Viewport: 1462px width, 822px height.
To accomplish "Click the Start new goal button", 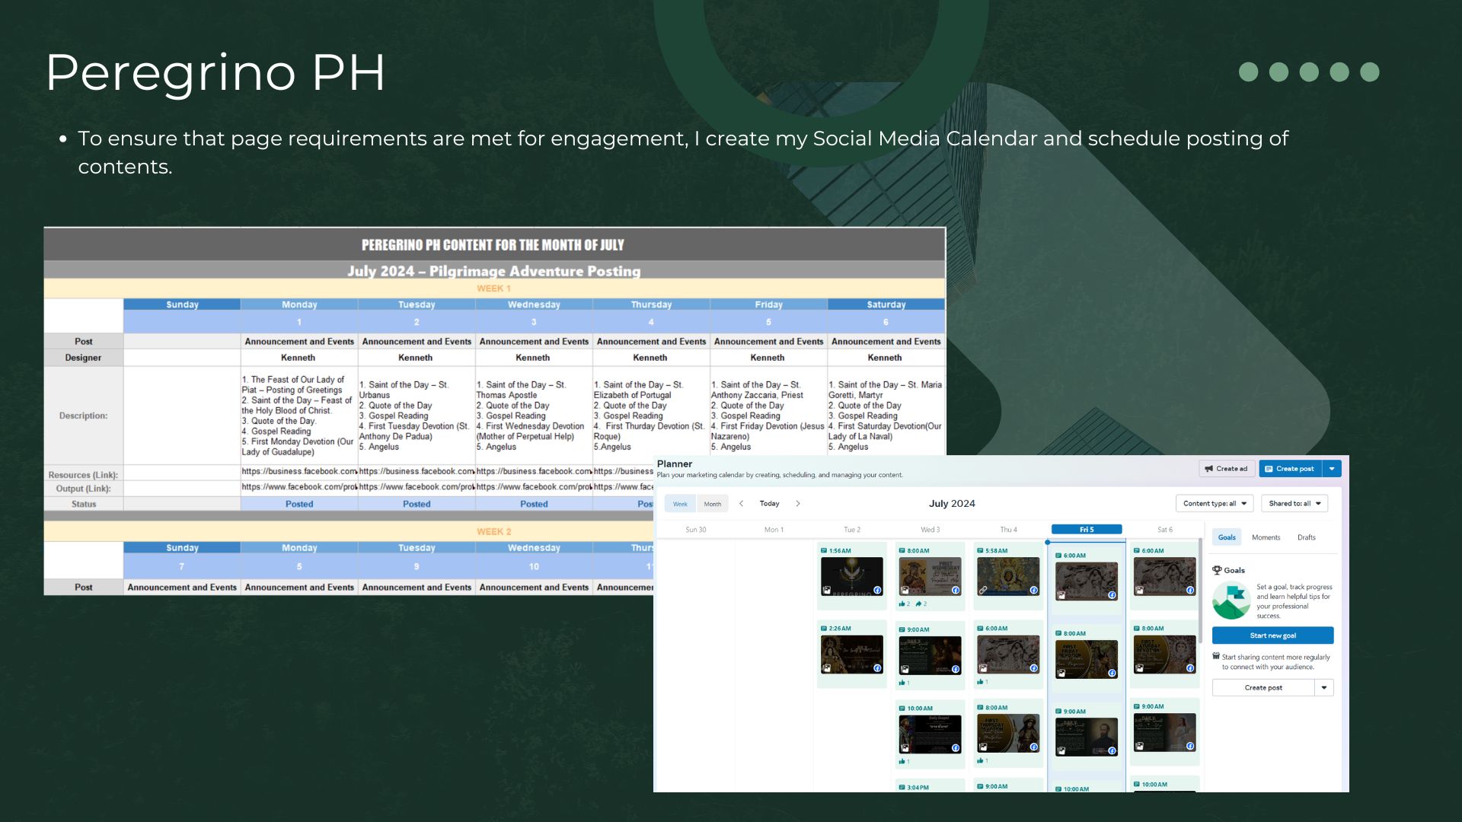I will pyautogui.click(x=1272, y=636).
